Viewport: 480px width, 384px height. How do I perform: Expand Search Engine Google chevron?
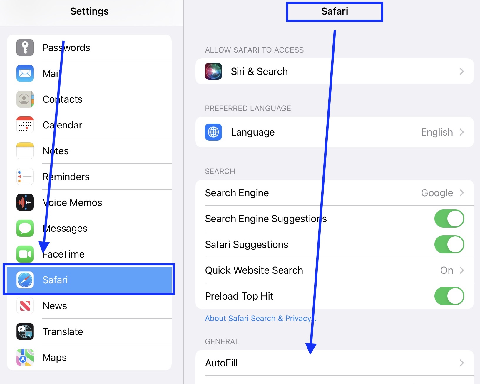point(461,193)
